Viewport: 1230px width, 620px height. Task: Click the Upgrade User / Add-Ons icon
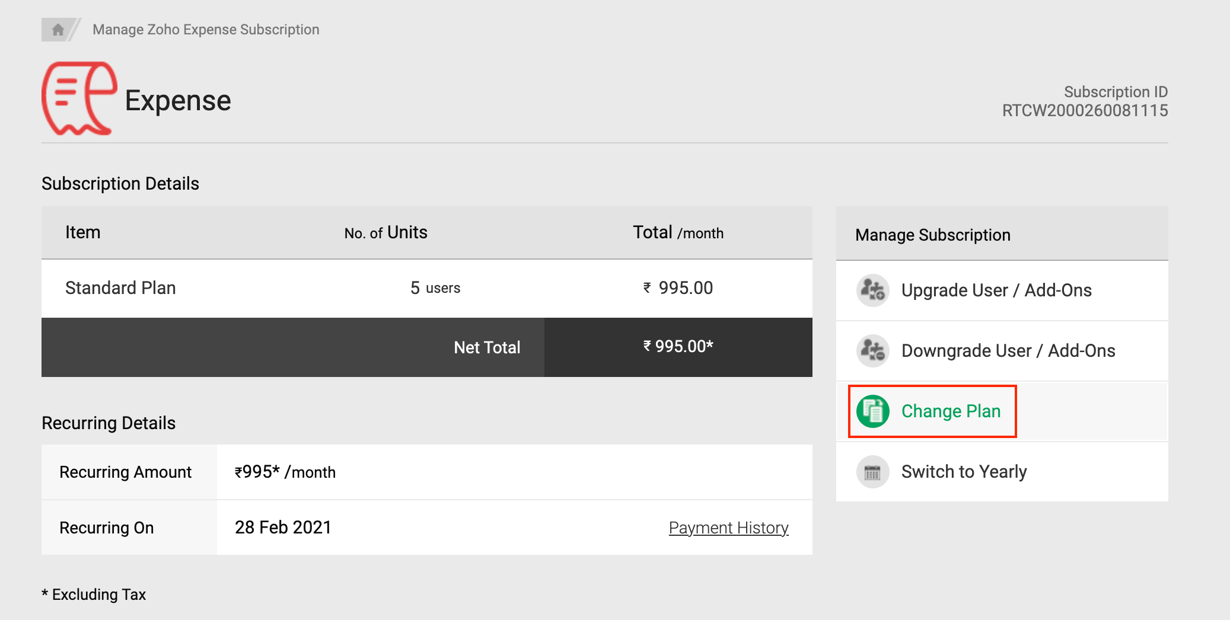[x=872, y=290]
